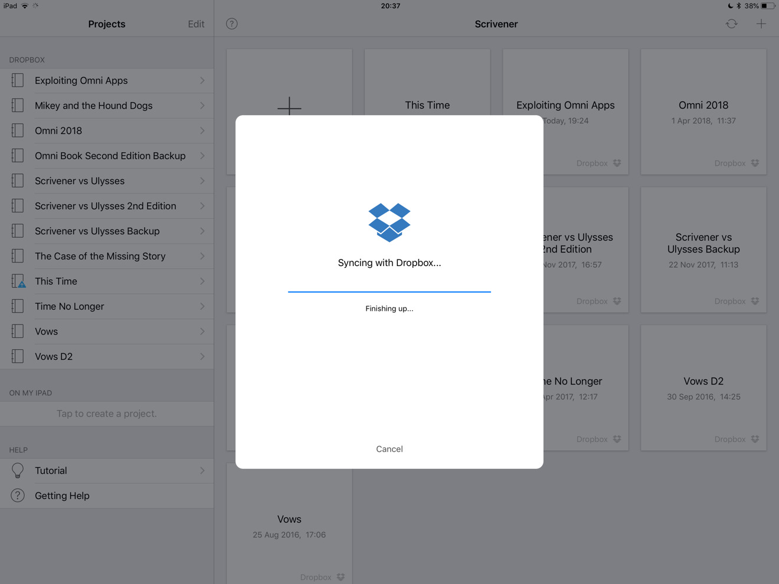Select 'Vows' project name in sidebar
The height and width of the screenshot is (584, 779).
[46, 331]
